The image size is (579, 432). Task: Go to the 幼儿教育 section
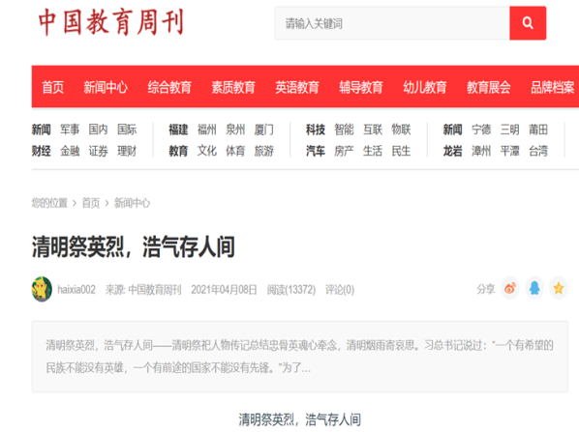[x=425, y=87]
